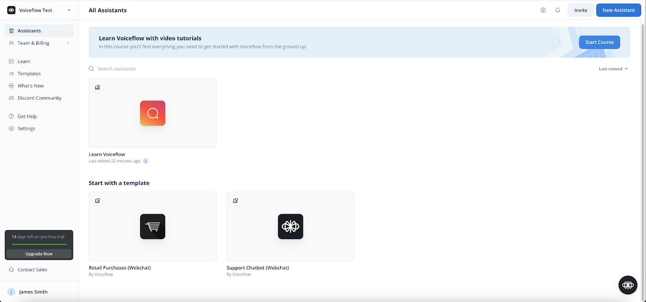Create a New Assistant
The image size is (646, 302).
619,10
